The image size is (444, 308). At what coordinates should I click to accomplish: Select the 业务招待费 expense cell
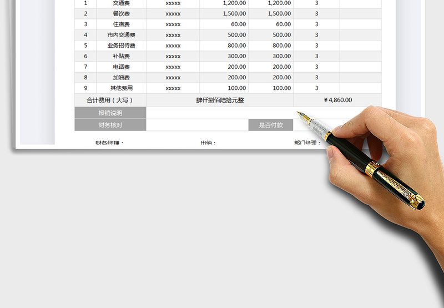(121, 46)
